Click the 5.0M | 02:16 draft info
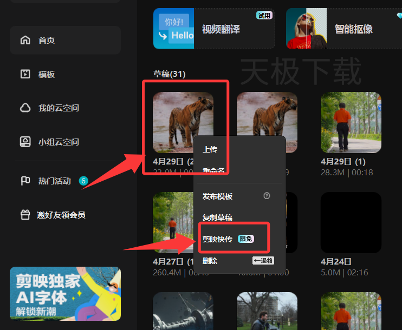The image size is (402, 330). pyautogui.click(x=345, y=273)
